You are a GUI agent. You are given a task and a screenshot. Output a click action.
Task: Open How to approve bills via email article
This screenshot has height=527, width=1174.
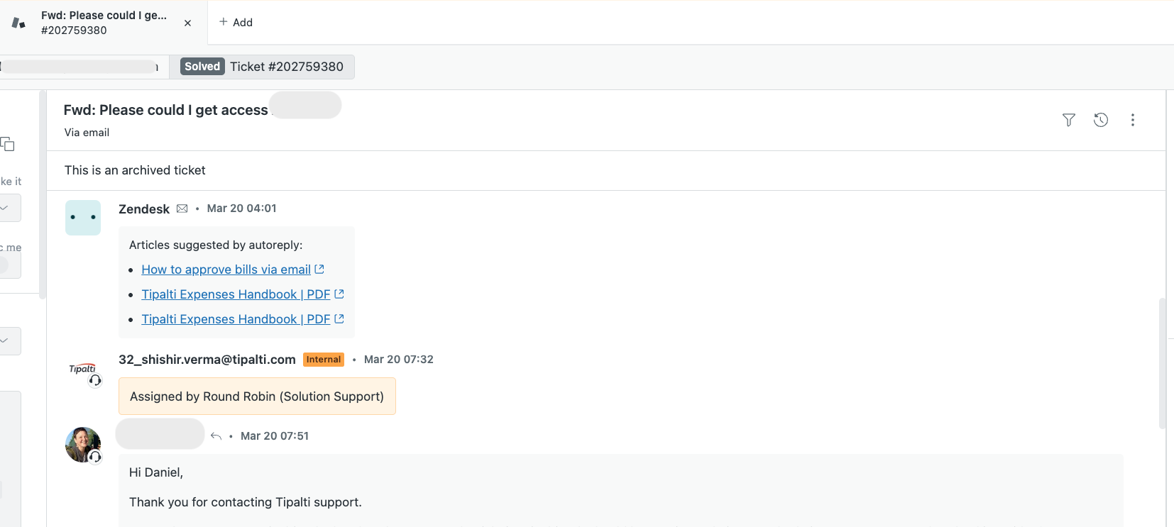pyautogui.click(x=226, y=270)
